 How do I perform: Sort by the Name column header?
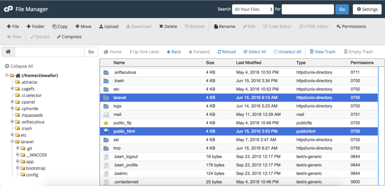(x=119, y=63)
